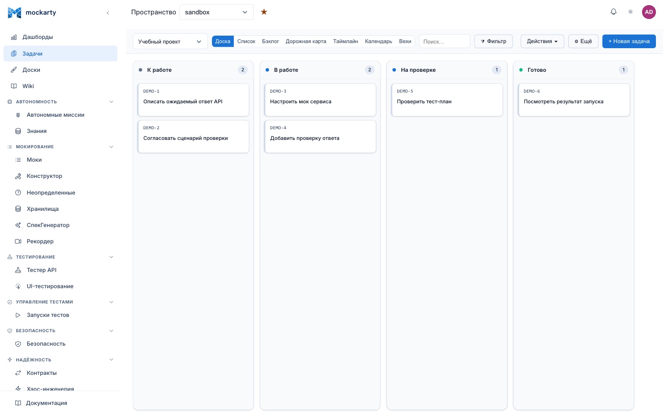Click the В работе column header
This screenshot has height=417, width=668.
tap(320, 70)
